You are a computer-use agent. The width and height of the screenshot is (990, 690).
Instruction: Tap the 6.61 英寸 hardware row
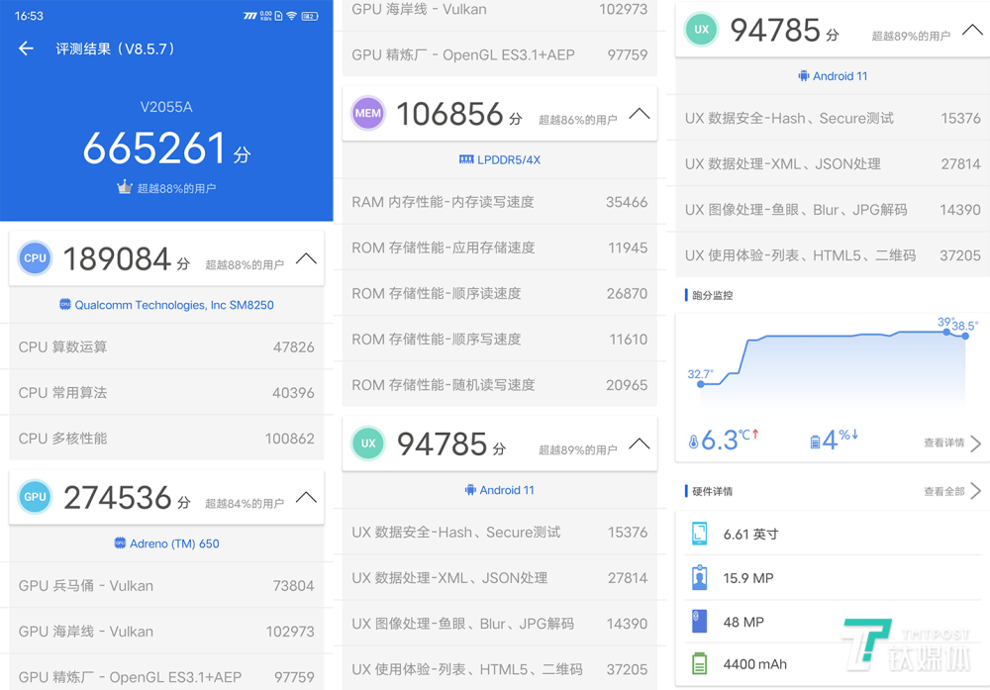click(x=834, y=534)
